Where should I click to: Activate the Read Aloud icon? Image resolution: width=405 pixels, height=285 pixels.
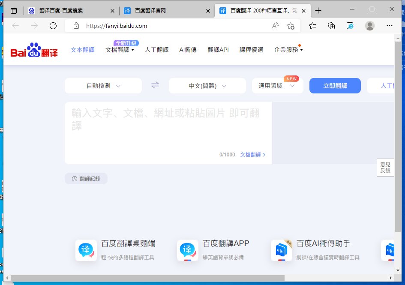[275, 26]
